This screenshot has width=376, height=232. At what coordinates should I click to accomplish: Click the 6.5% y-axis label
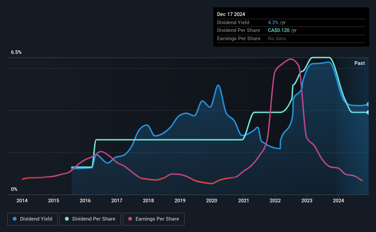(16, 52)
